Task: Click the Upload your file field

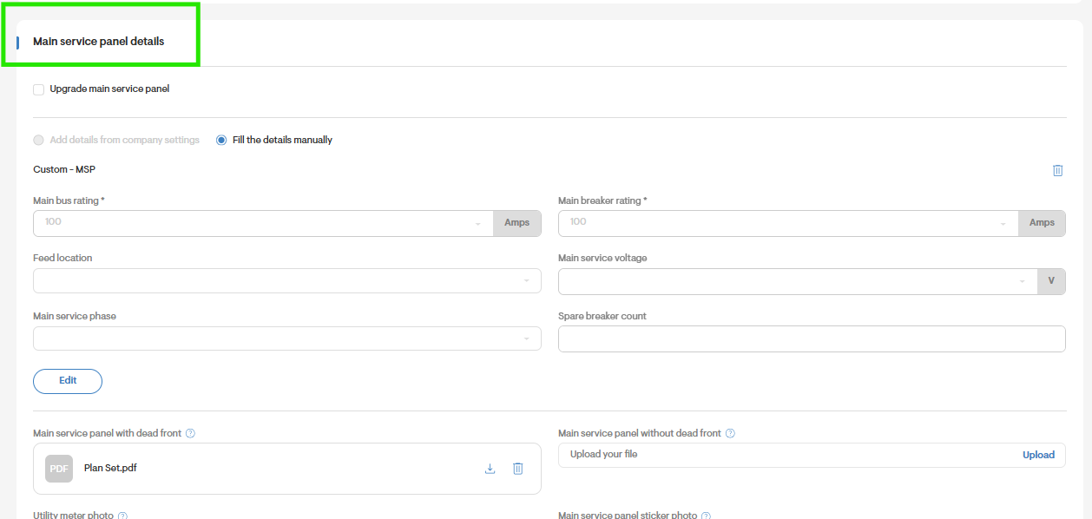Action: click(x=812, y=455)
